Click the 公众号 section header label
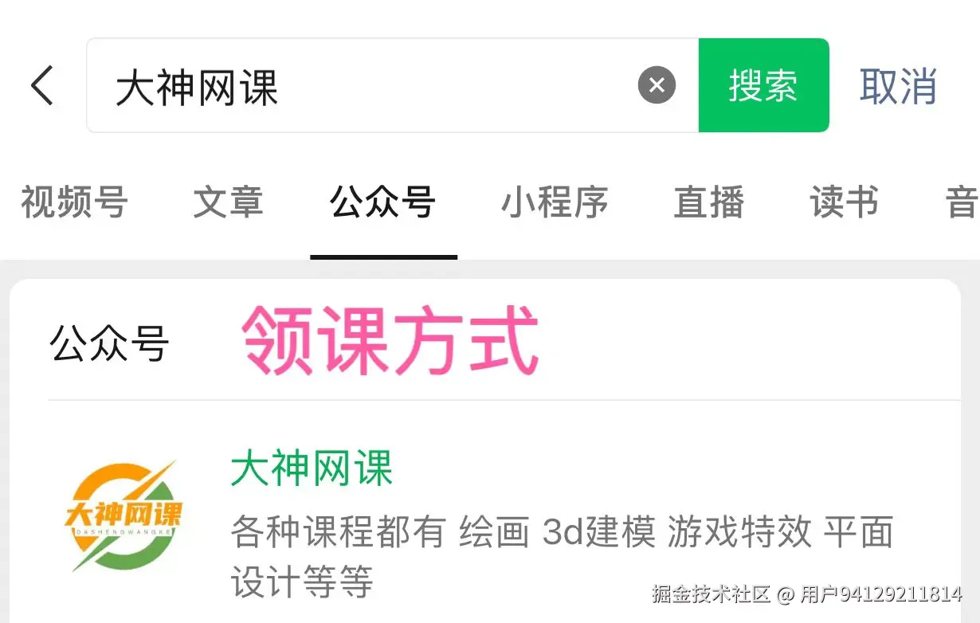Image resolution: width=980 pixels, height=623 pixels. [x=109, y=345]
